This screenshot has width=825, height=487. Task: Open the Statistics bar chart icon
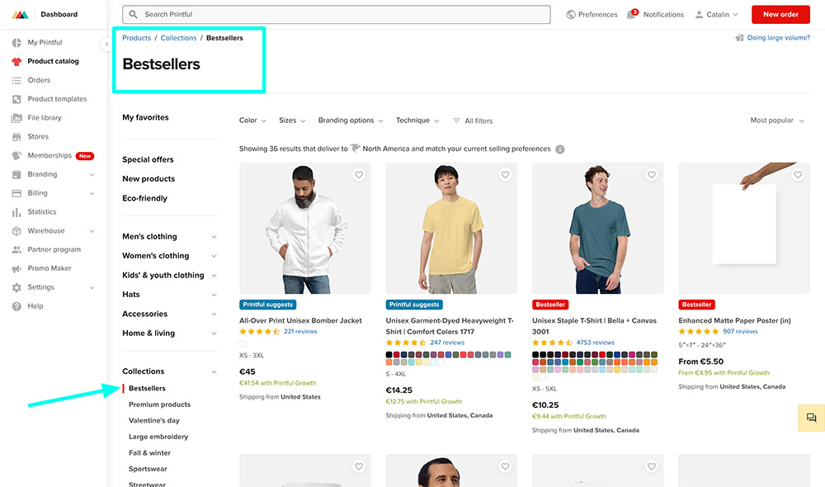tap(16, 212)
